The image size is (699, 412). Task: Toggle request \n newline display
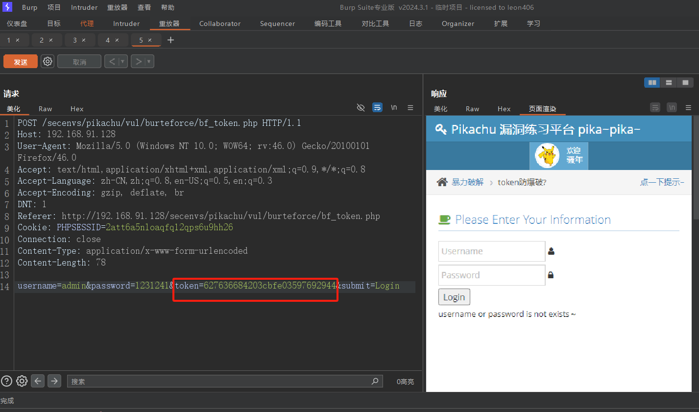coord(394,108)
